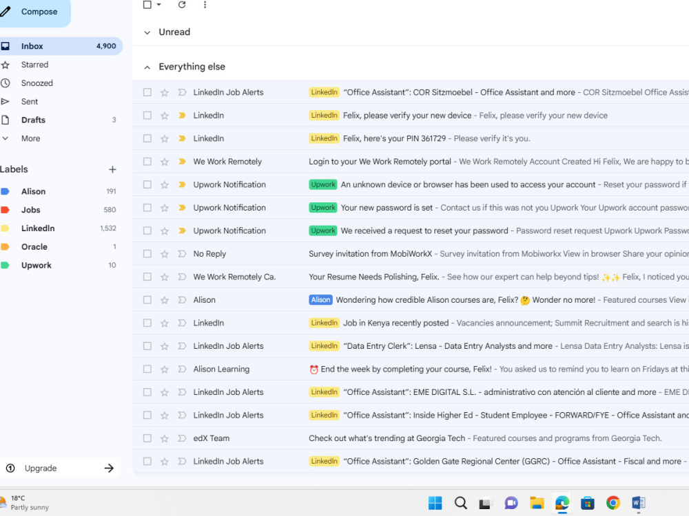Open Microsoft Word from the taskbar
This screenshot has height=516, width=689.
coord(639,503)
